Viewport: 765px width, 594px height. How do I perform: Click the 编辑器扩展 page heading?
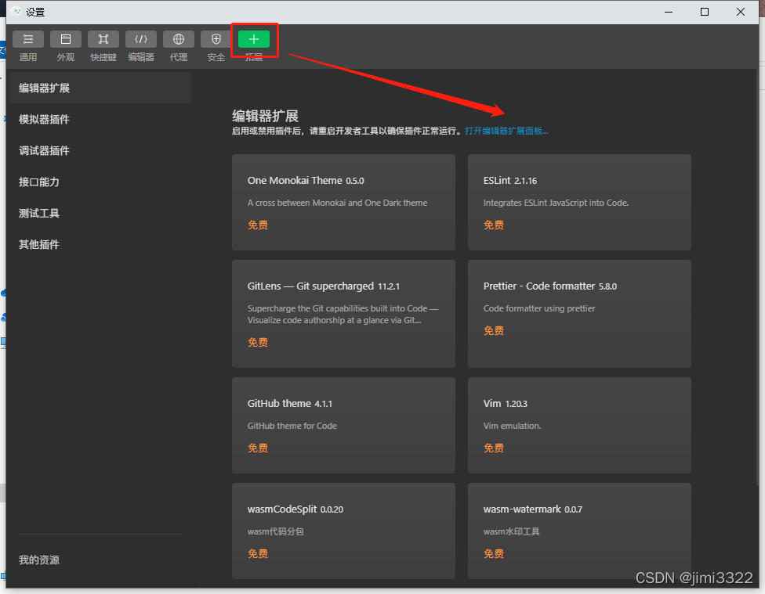(x=265, y=116)
